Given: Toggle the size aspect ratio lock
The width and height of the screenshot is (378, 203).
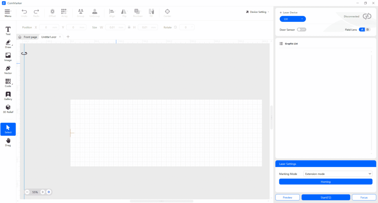Looking at the screenshot, I should click(129, 27).
